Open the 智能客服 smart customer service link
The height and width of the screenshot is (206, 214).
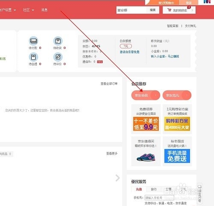172,26
